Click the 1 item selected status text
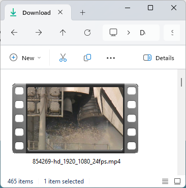This screenshot has width=186, height=188. (x=64, y=181)
